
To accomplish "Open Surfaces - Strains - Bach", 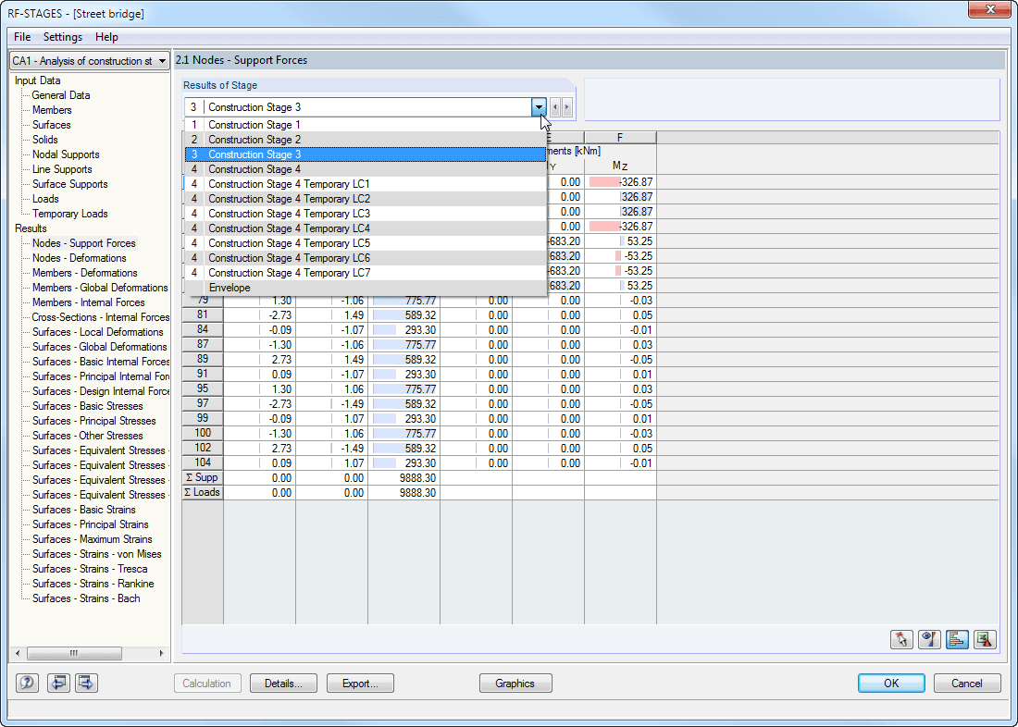I will tap(86, 598).
